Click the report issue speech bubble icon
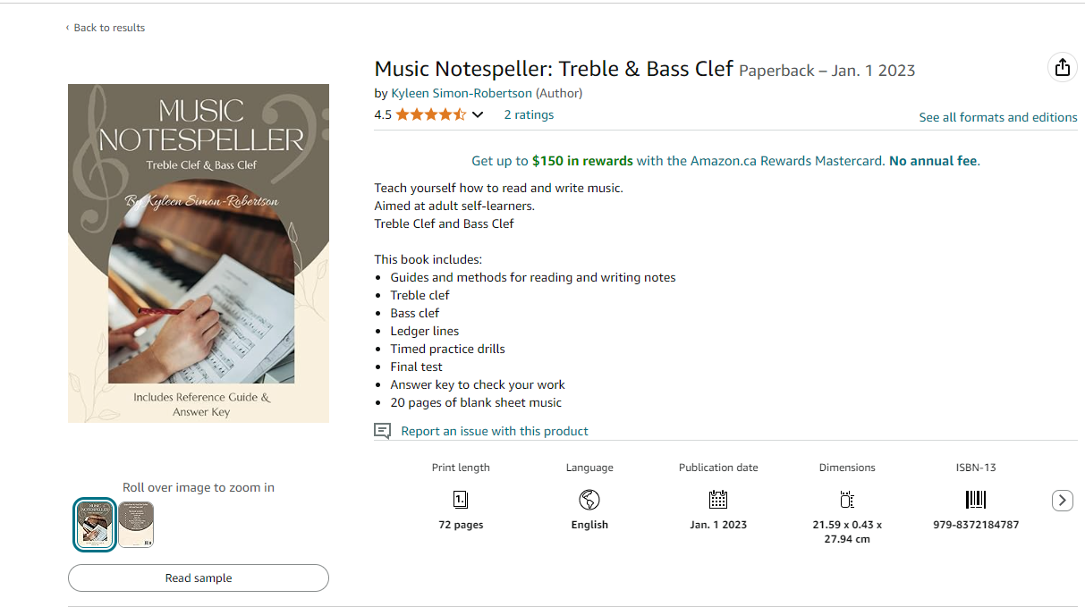This screenshot has height=607, width=1085. click(x=383, y=431)
